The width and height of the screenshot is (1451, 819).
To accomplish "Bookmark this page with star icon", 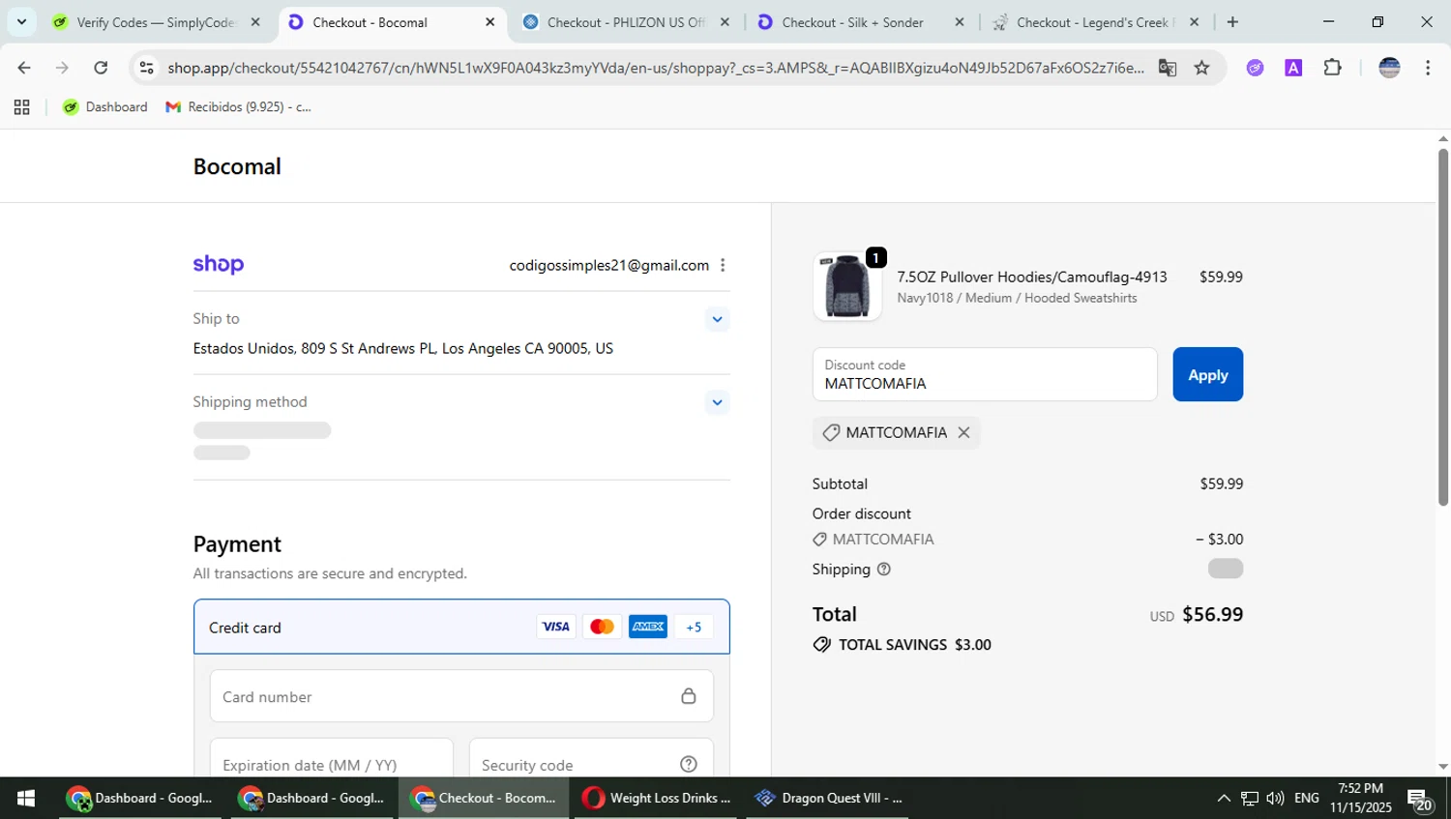I will click(x=1201, y=68).
